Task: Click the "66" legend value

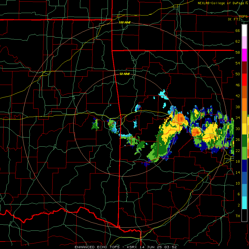Action: 238,30
